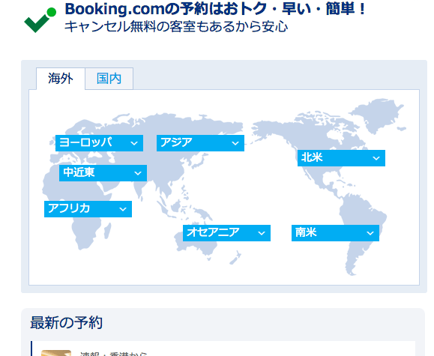
Task: Switch to the 国内 tab
Action: pos(109,79)
